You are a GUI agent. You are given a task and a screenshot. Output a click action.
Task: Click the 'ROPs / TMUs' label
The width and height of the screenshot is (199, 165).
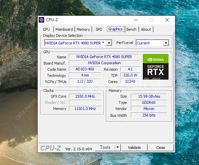[x=55, y=82]
